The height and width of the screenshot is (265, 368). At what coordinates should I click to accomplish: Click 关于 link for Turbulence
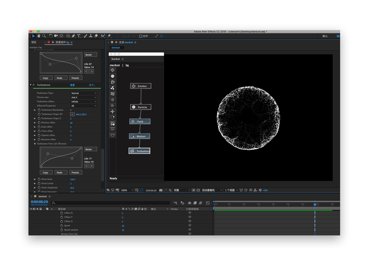tap(92, 85)
